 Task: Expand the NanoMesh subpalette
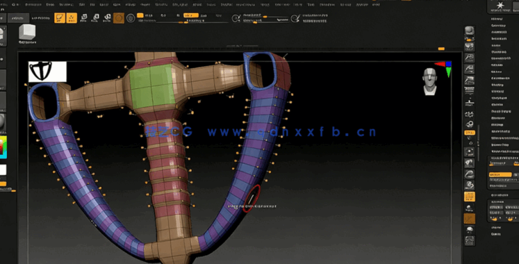499,39
